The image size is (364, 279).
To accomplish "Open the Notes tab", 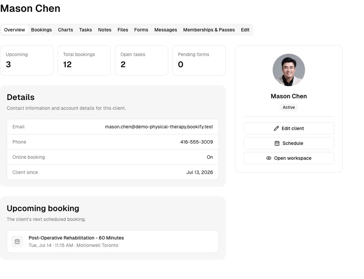I will coord(105,30).
